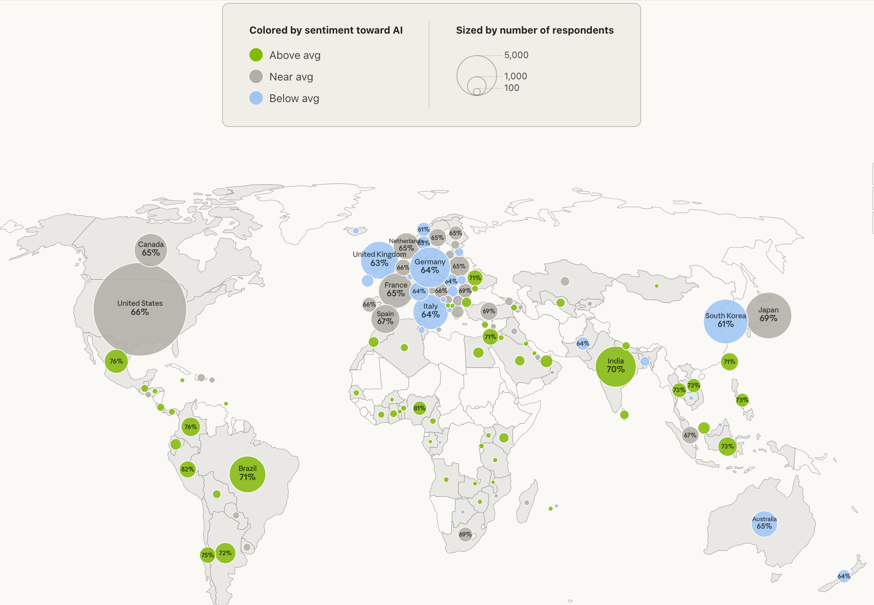Viewport: 874px width, 605px height.
Task: Select the Japan 69% bubble
Action: click(x=769, y=315)
